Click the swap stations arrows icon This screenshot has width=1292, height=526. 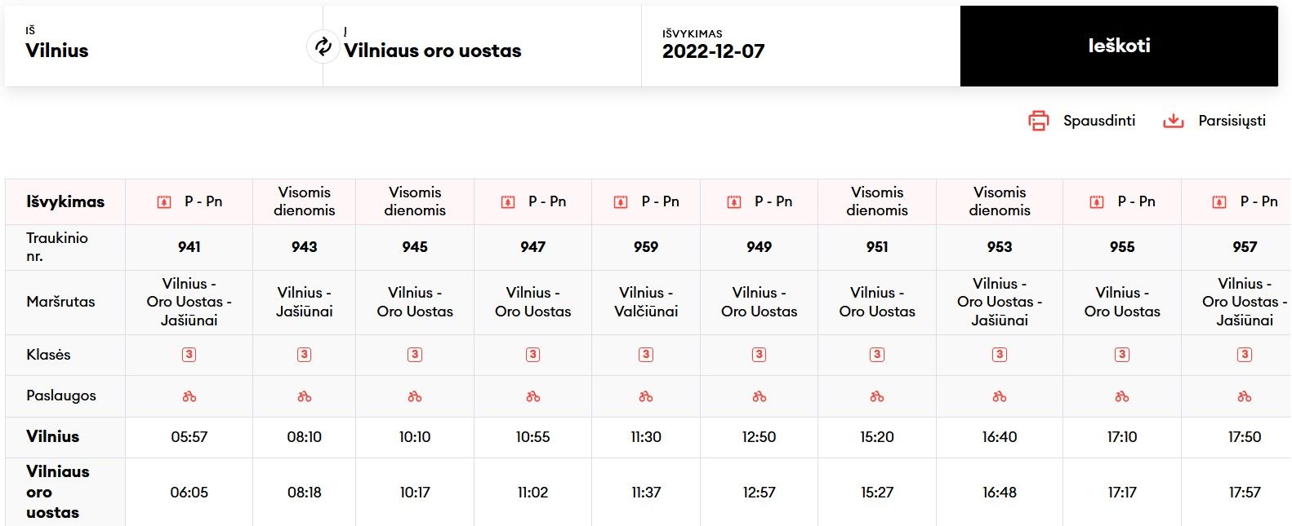[323, 46]
